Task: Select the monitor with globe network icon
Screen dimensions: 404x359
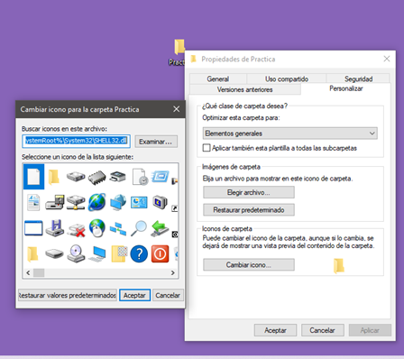Action: 118,202
